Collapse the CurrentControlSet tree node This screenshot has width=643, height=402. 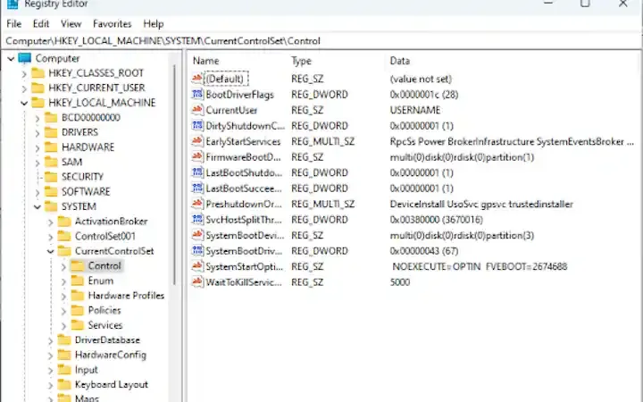tap(50, 251)
